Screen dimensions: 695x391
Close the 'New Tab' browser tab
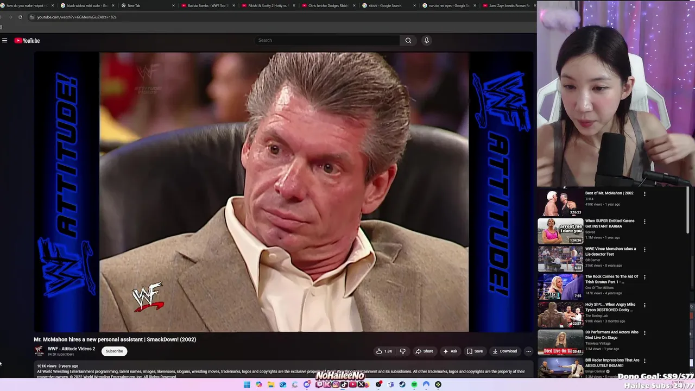(x=173, y=5)
